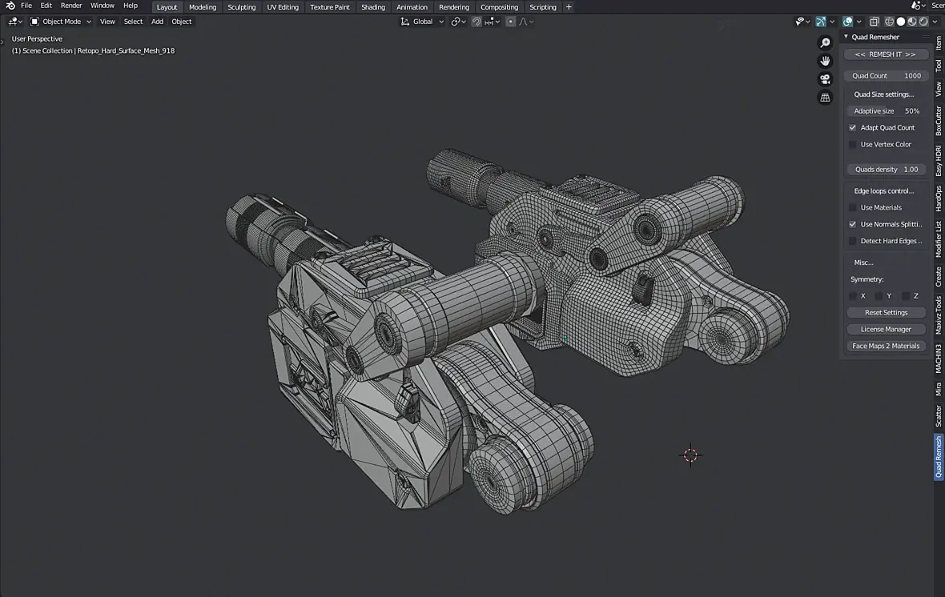945x597 pixels.
Task: Open the HardOps sidebar tab
Action: [939, 198]
